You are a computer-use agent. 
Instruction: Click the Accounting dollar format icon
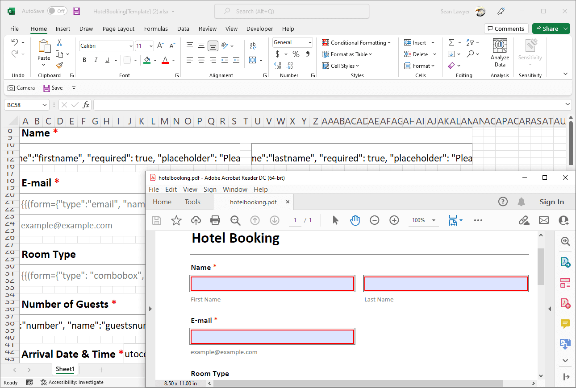[278, 54]
